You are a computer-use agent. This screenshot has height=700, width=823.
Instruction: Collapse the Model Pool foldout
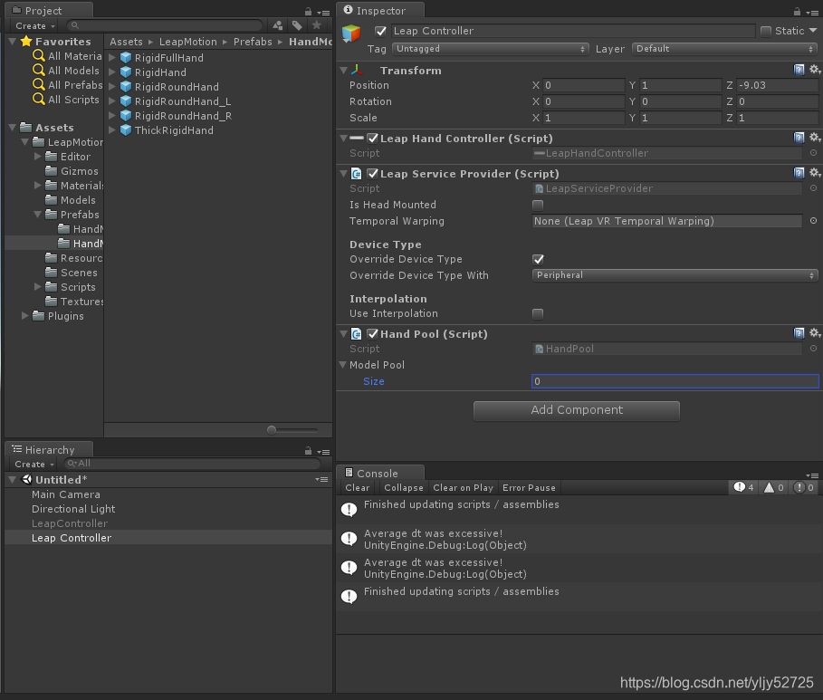pyautogui.click(x=343, y=364)
